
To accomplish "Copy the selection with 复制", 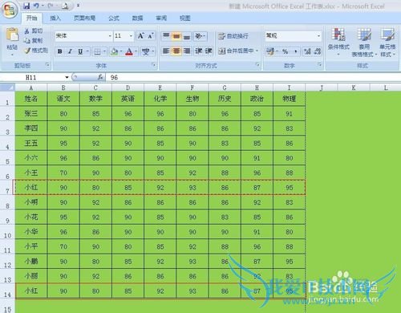I will [x=34, y=40].
